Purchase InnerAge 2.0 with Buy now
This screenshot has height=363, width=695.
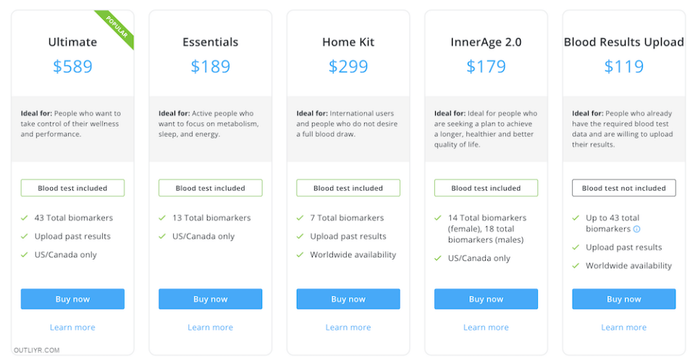(x=486, y=299)
